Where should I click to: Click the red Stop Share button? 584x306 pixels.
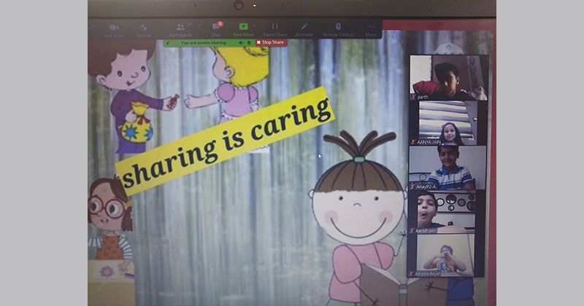272,43
